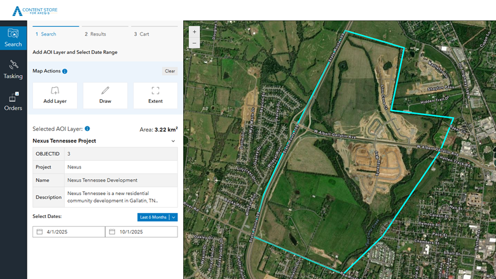Open the Orders sidebar panel

point(13,101)
